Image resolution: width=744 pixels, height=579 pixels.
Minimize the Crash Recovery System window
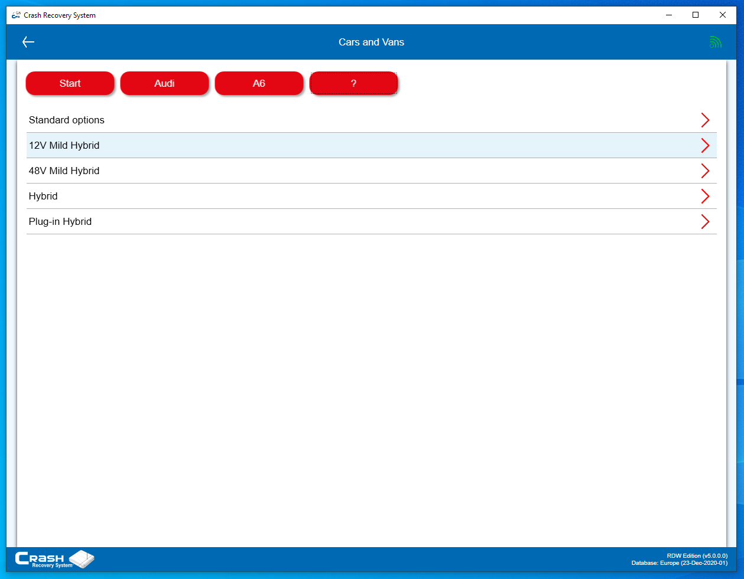coord(669,15)
